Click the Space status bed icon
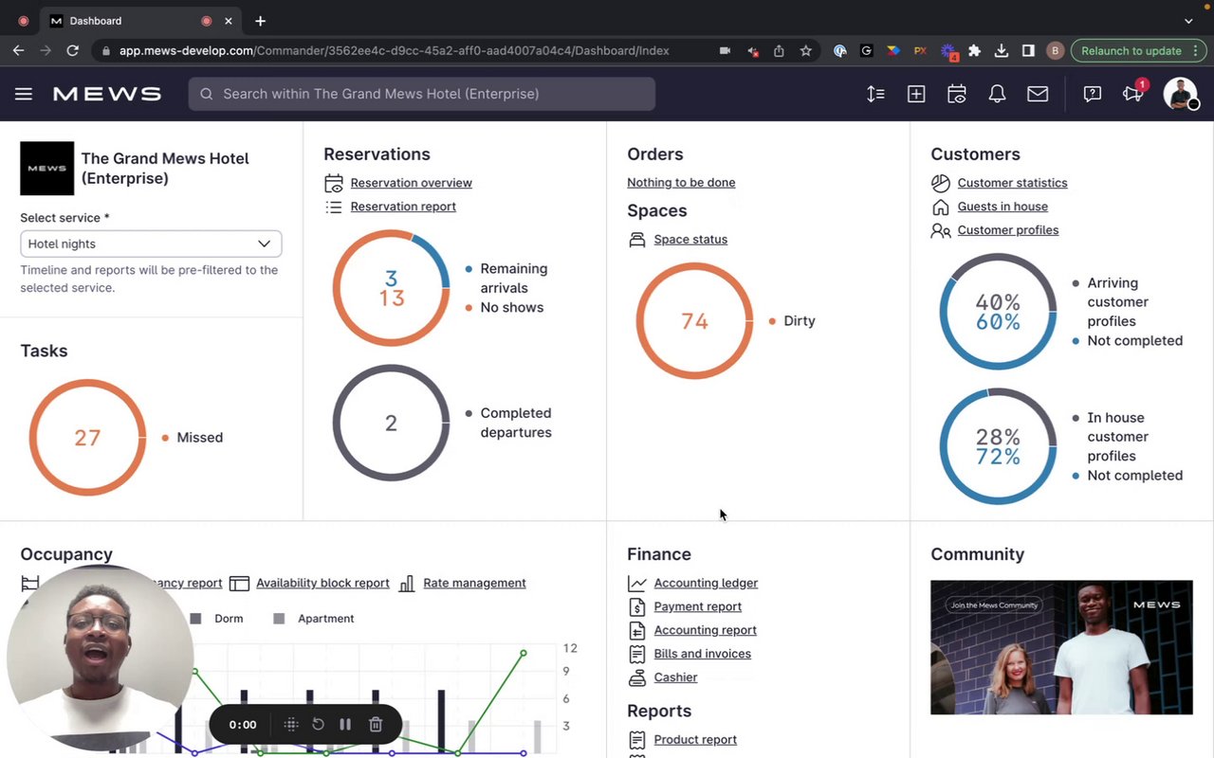Screen dimensions: 1214x758 [x=637, y=240]
